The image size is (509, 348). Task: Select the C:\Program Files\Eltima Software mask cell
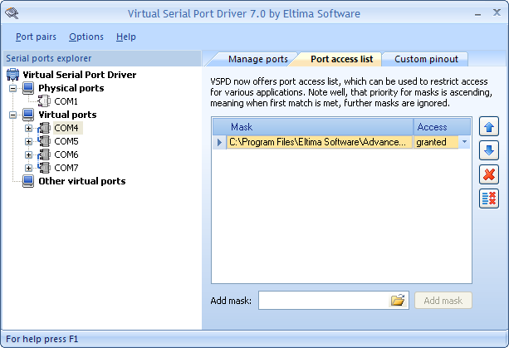point(320,142)
